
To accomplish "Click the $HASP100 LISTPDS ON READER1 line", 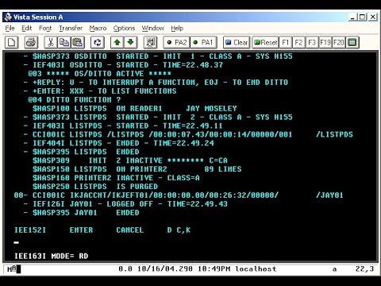I will (x=135, y=109).
